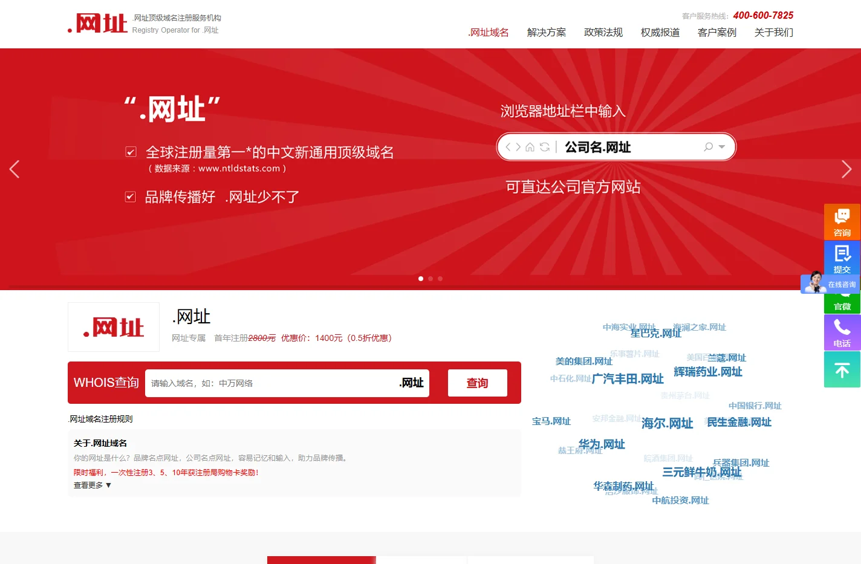Click 海尔.网址 in tag cloud

pyautogui.click(x=668, y=423)
